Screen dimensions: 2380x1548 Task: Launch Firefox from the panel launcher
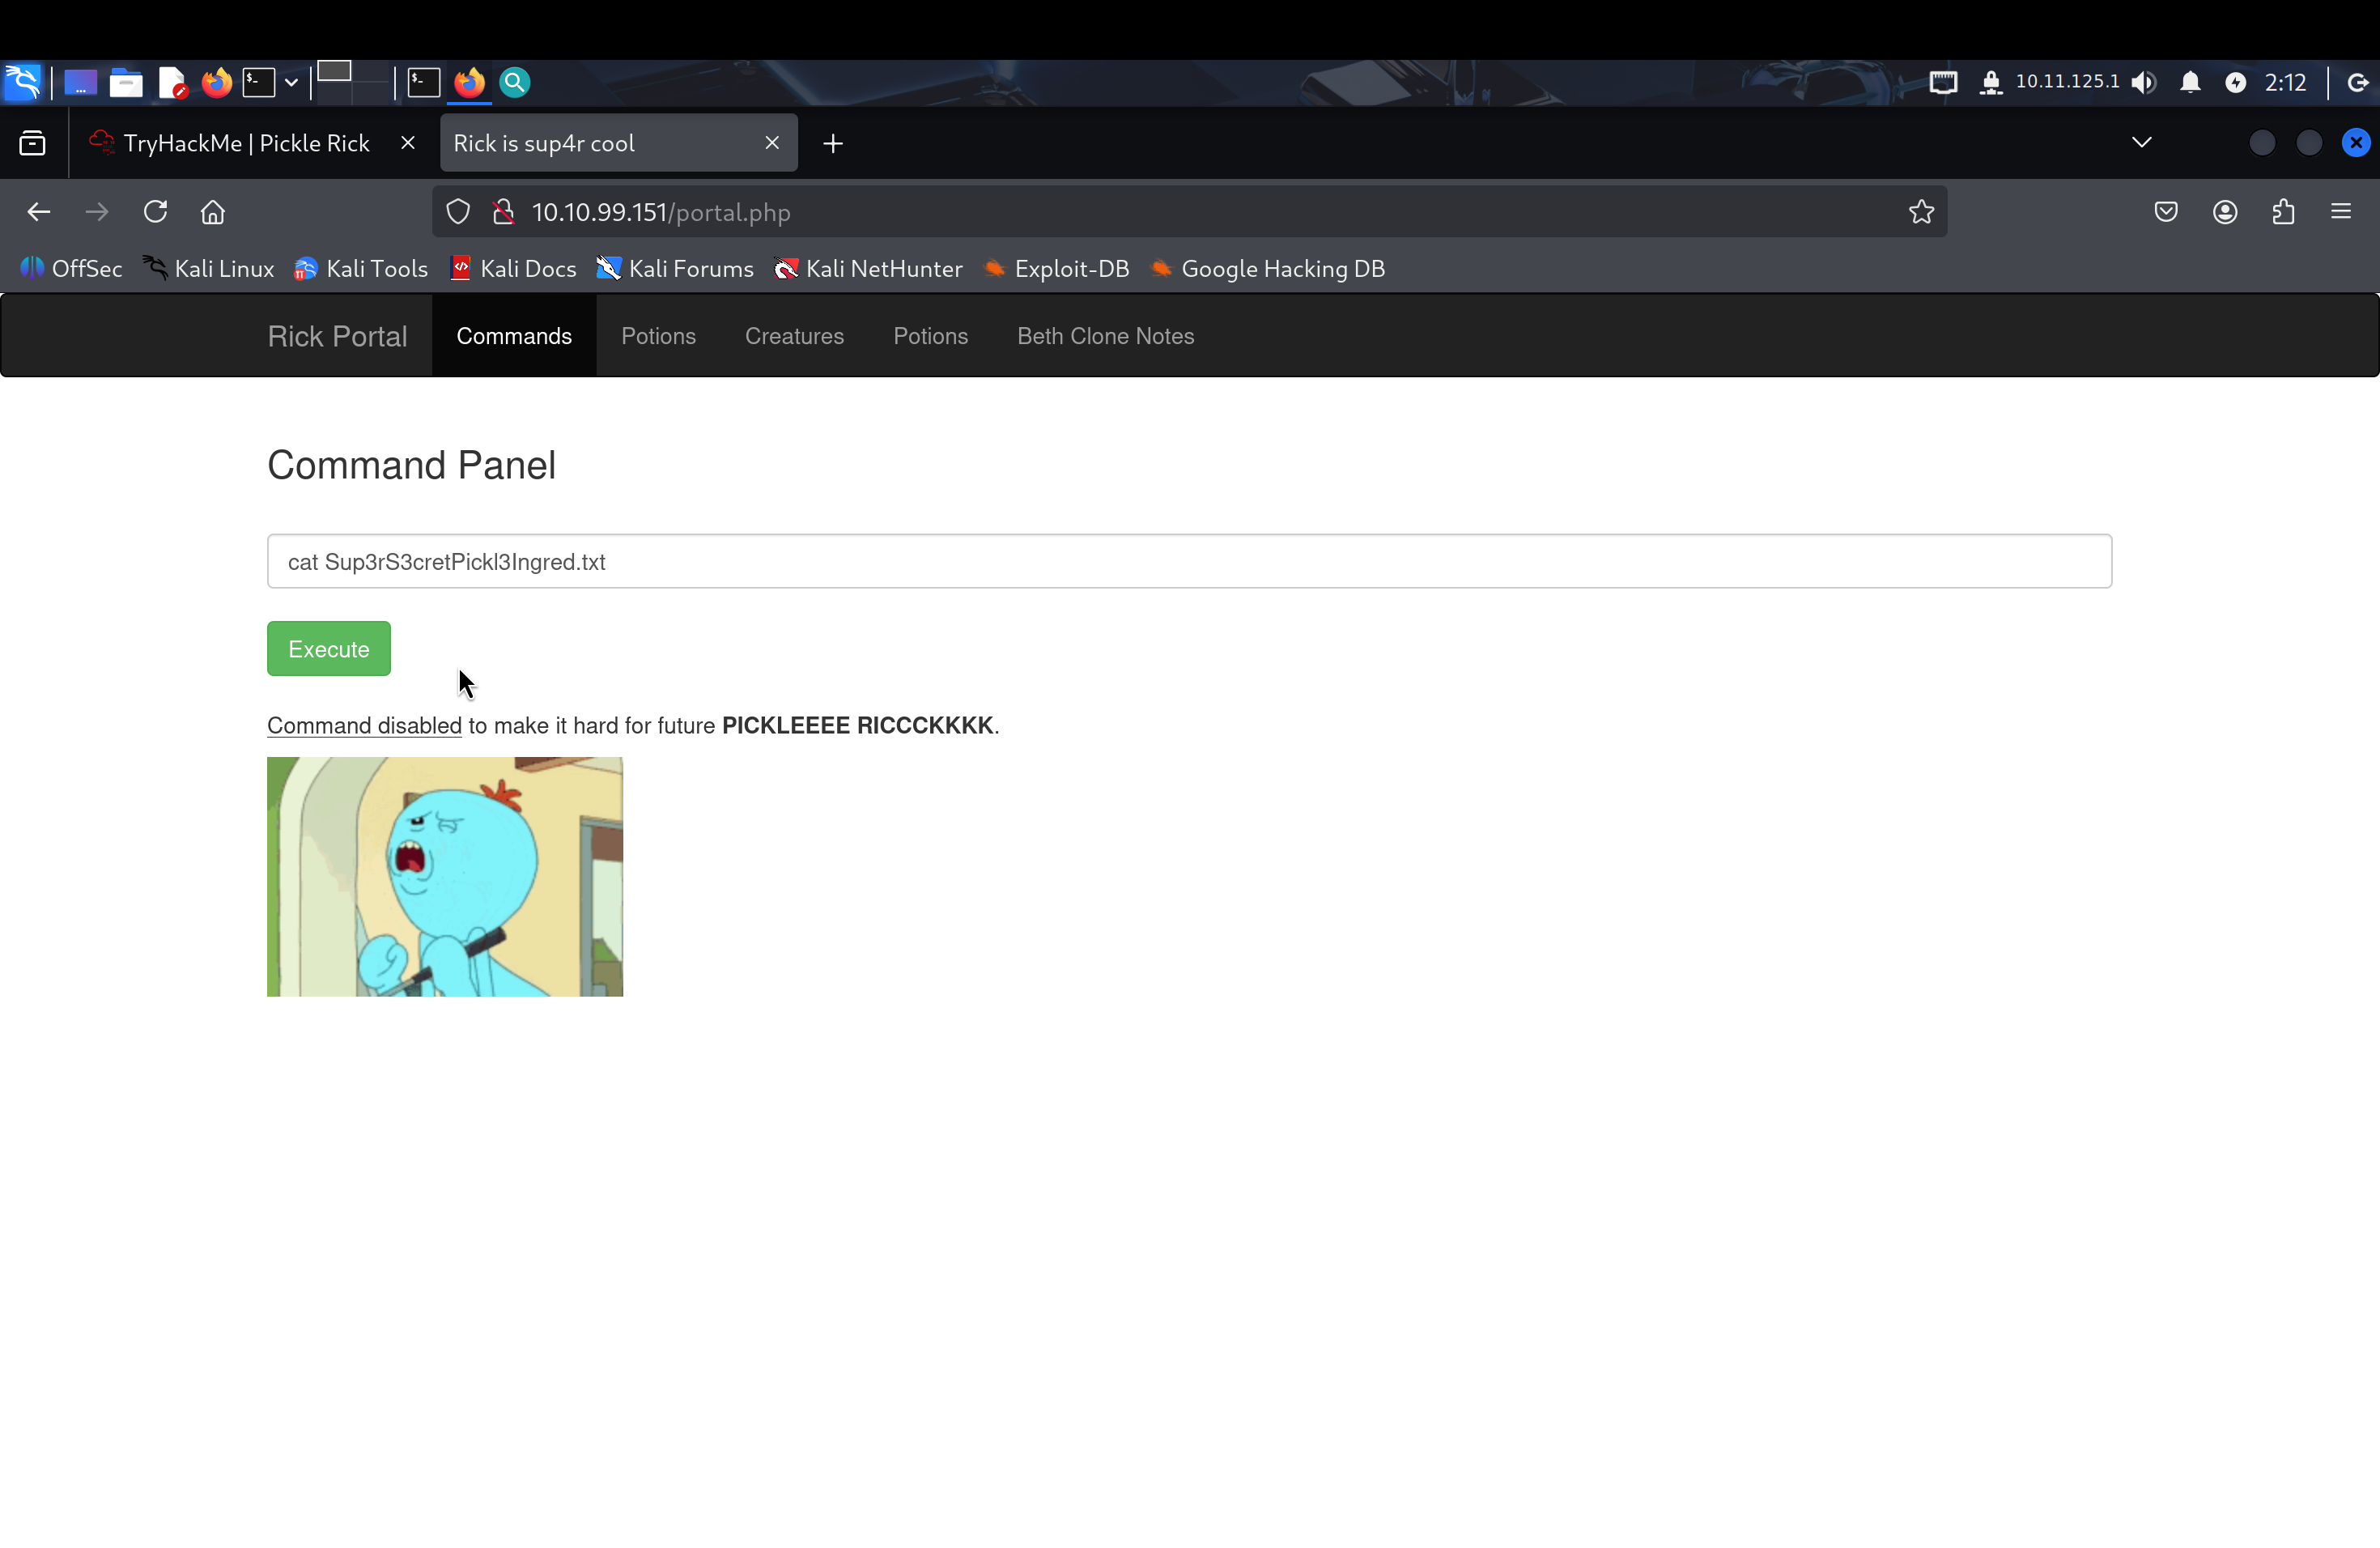tap(216, 82)
